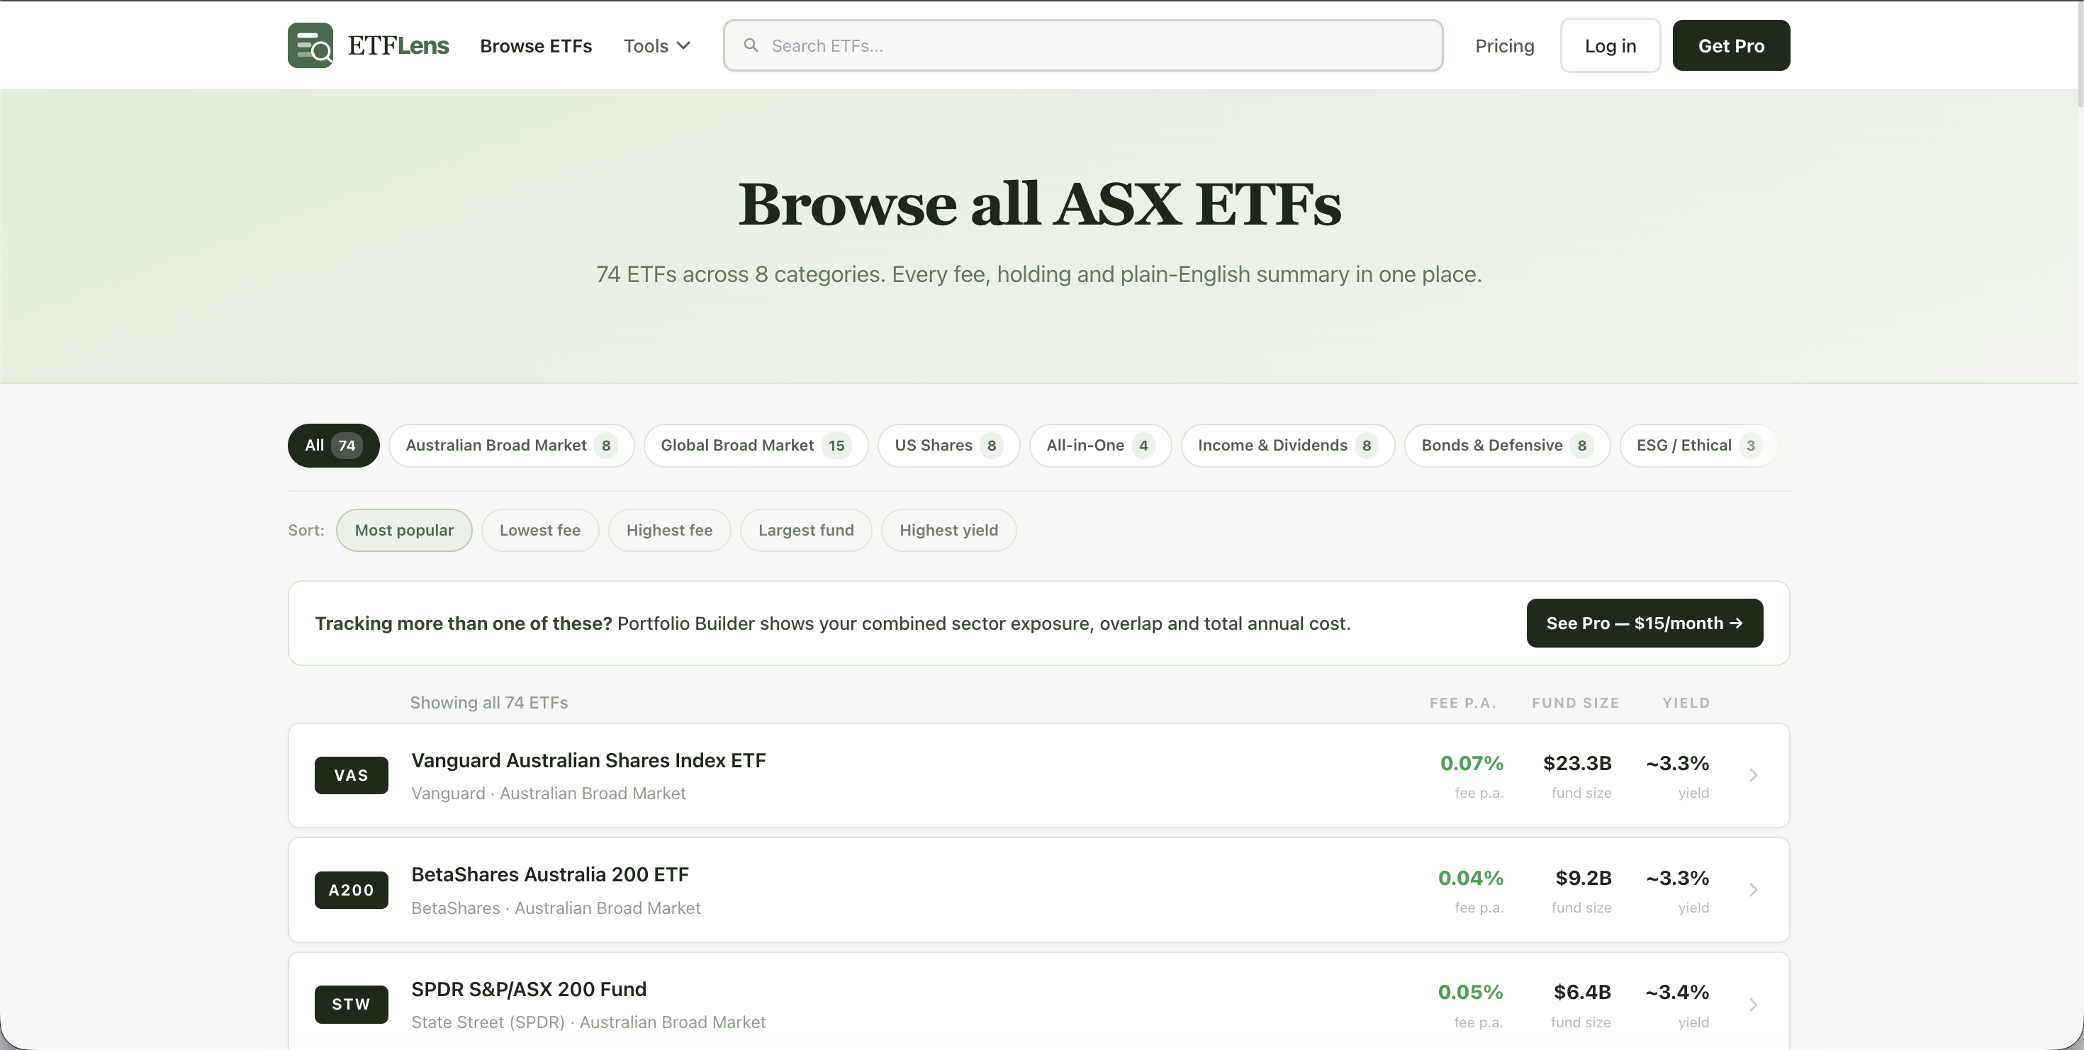Filter by ESG / Ethical category
Screen dimensions: 2084x1050
point(1698,446)
